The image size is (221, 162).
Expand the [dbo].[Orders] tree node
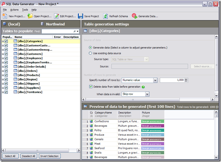pyautogui.click(x=3, y=71)
